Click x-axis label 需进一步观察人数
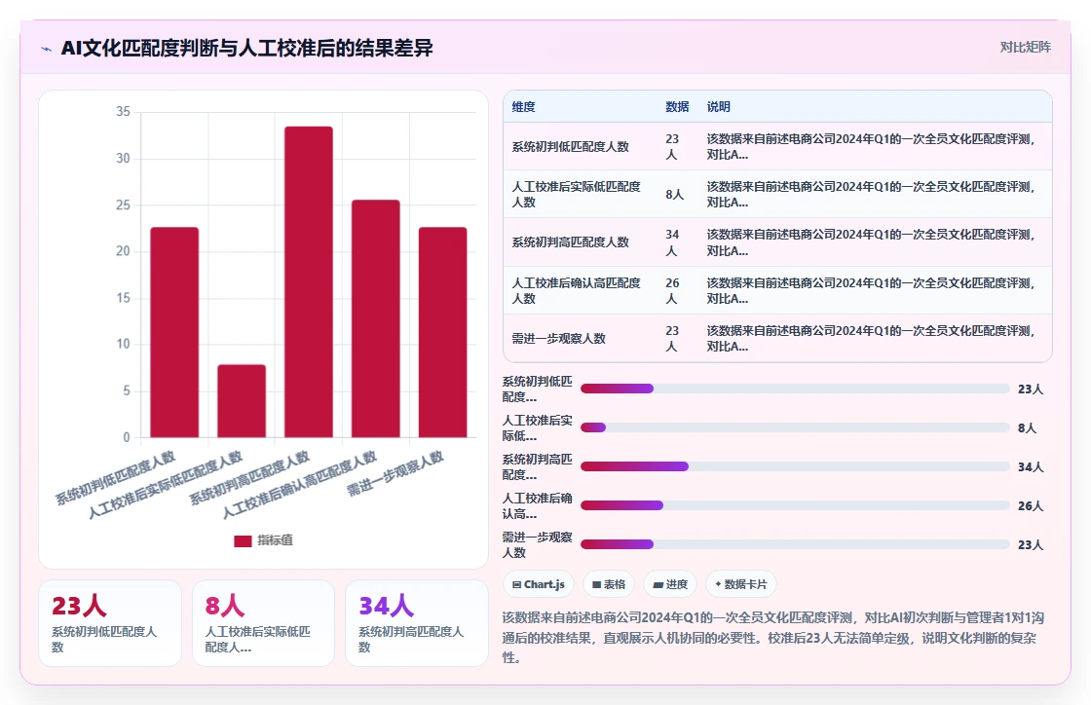This screenshot has height=705, width=1091. [x=395, y=473]
